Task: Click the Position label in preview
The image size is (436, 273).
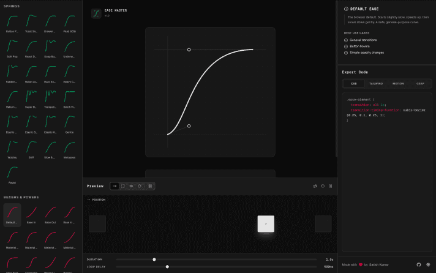Action: [99, 200]
